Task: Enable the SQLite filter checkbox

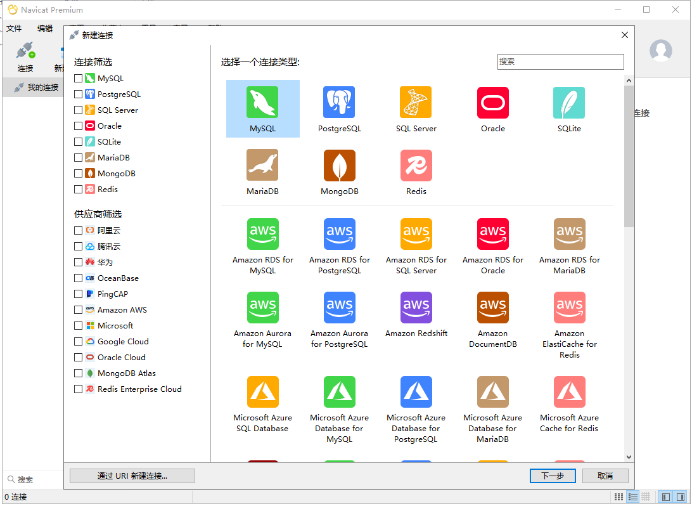Action: pyautogui.click(x=78, y=142)
